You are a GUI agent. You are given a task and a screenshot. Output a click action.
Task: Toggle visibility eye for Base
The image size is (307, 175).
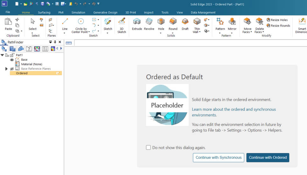[12, 60]
